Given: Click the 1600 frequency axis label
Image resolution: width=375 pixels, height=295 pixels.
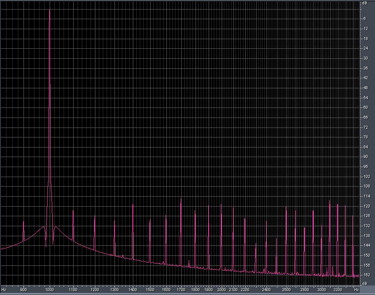Looking at the screenshot, I should (x=166, y=290).
